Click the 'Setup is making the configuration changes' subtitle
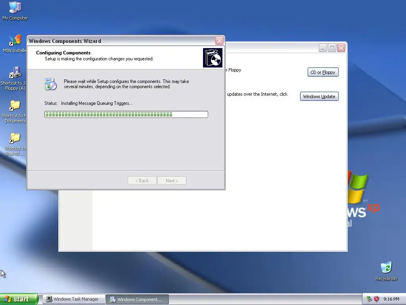Viewport: 406px width, 305px height. [x=99, y=59]
